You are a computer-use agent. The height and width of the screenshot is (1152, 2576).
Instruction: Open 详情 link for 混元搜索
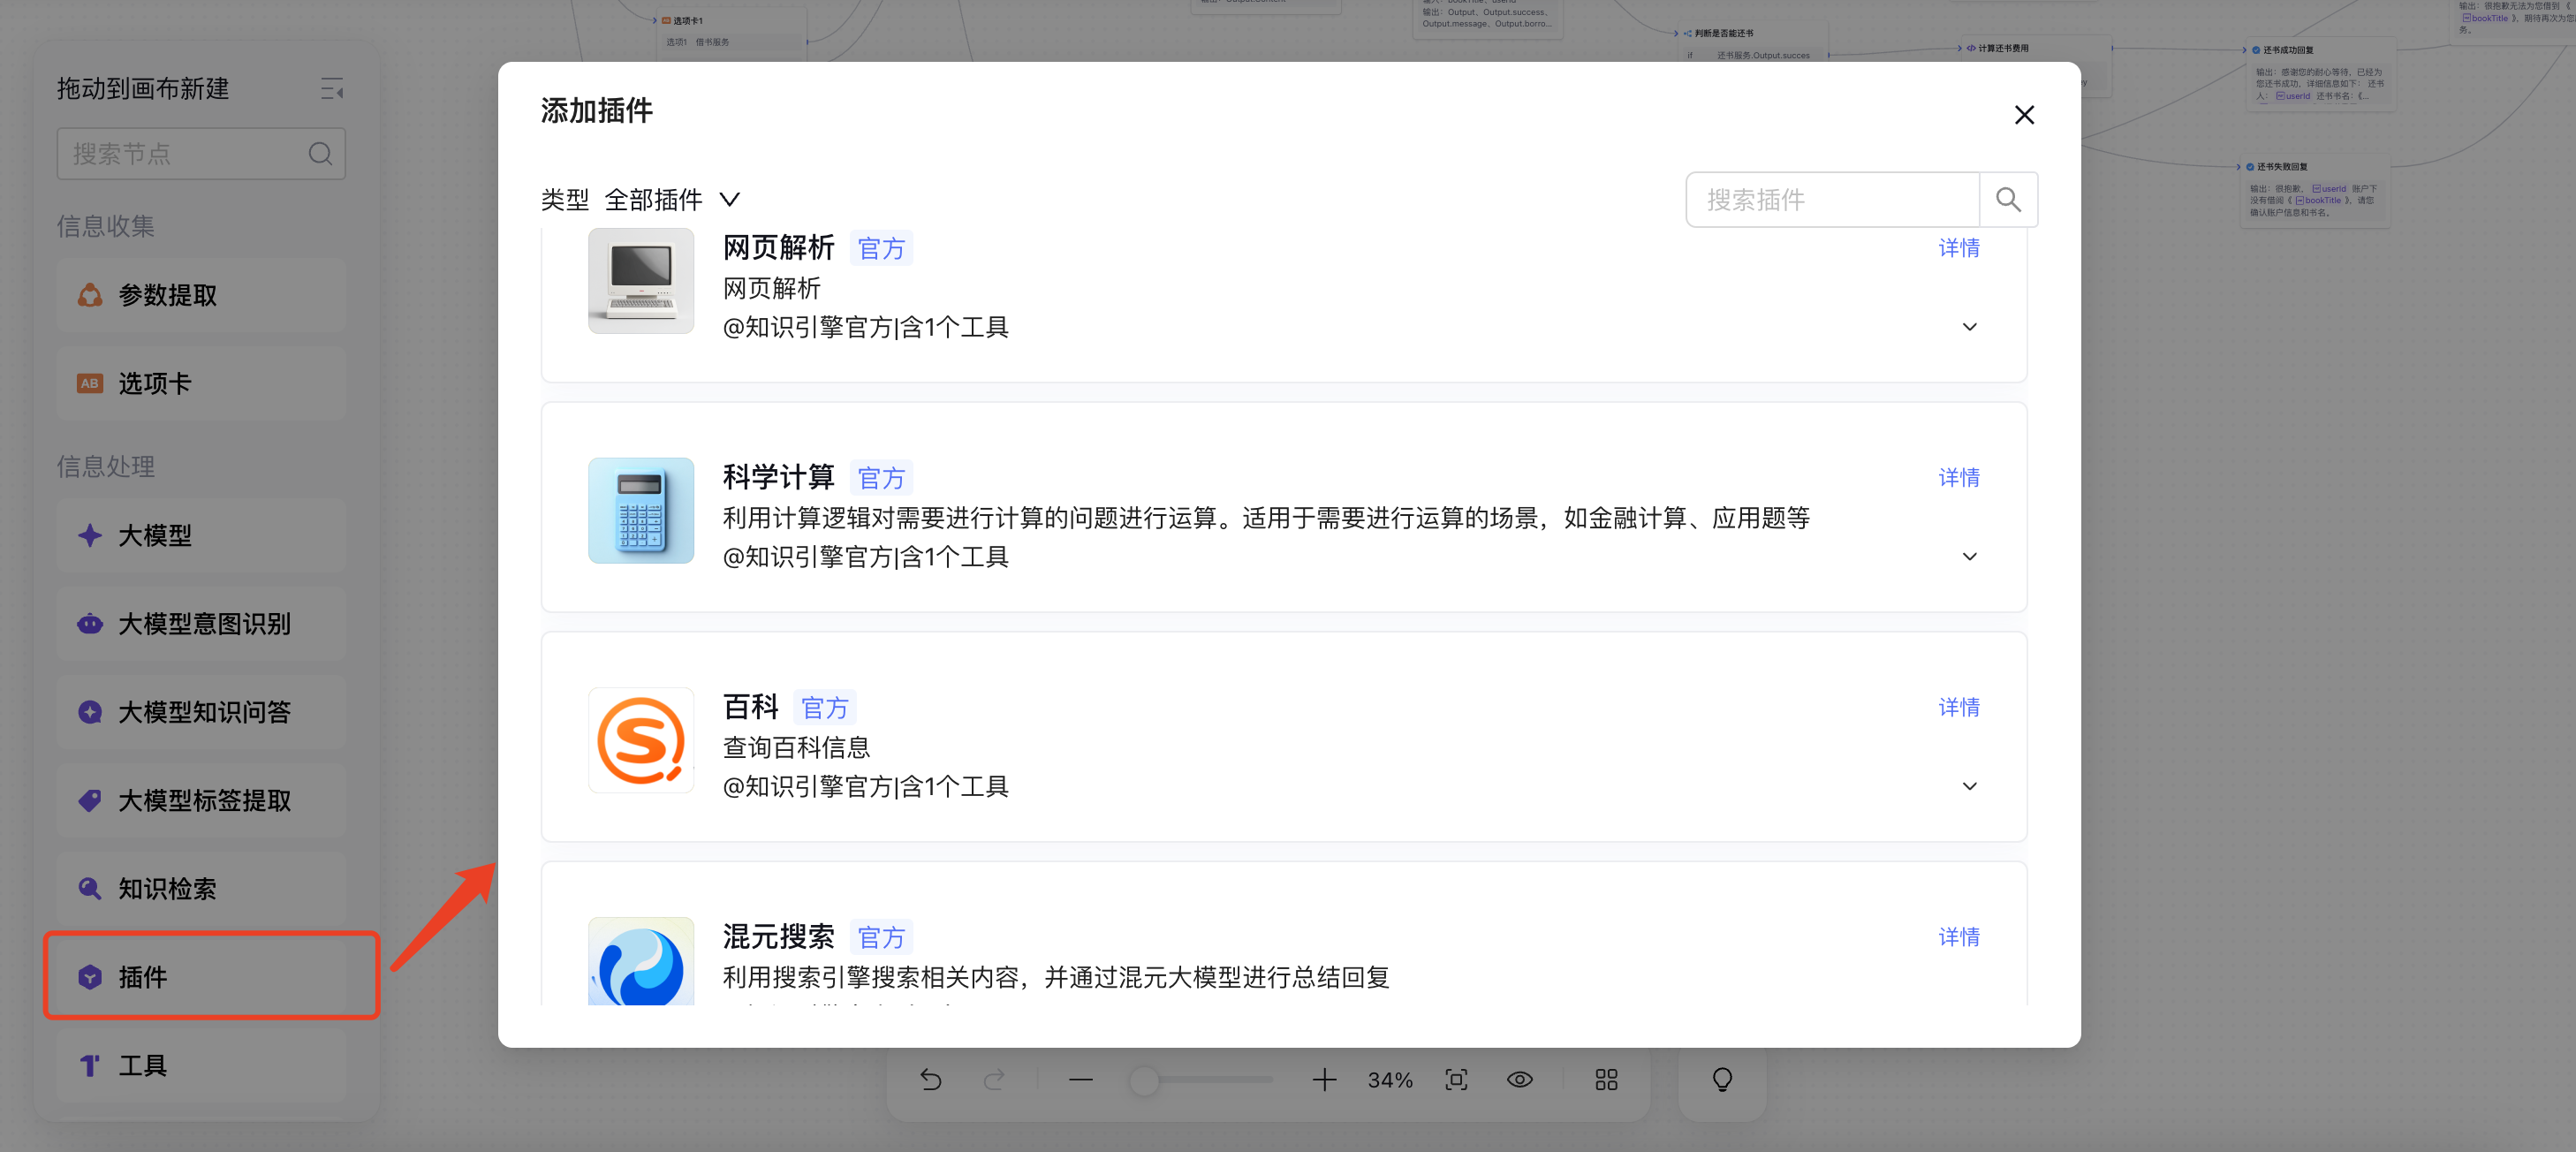1958,937
